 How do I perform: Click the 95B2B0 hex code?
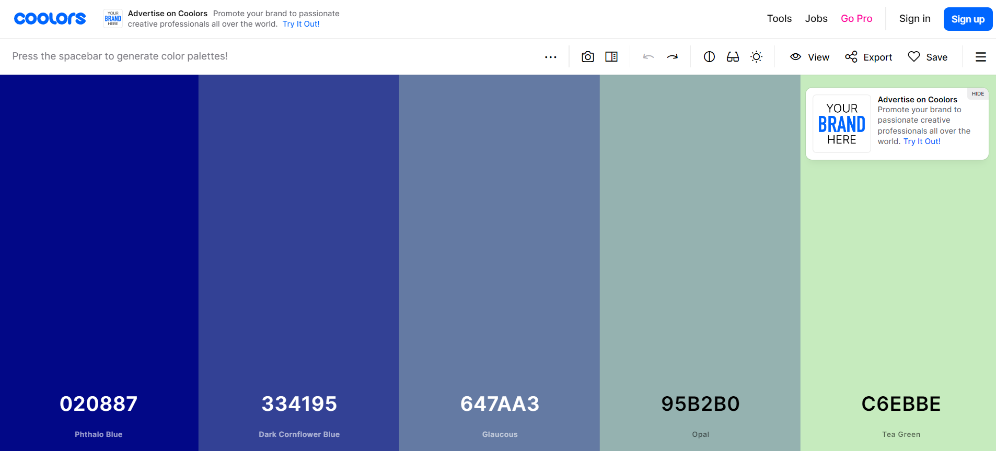701,404
